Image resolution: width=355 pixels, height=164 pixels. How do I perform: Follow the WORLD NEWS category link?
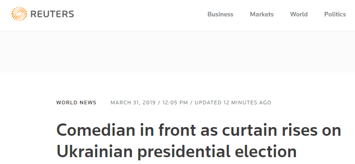76,102
